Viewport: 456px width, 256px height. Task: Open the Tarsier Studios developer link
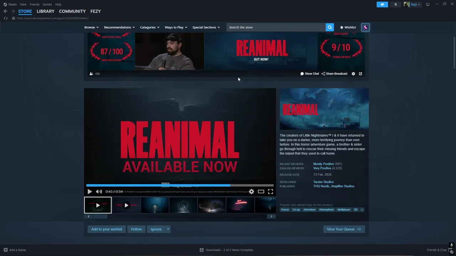323,182
